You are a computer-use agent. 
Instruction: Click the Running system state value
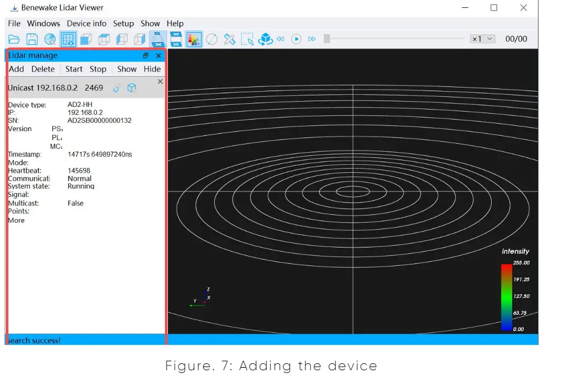[81, 186]
